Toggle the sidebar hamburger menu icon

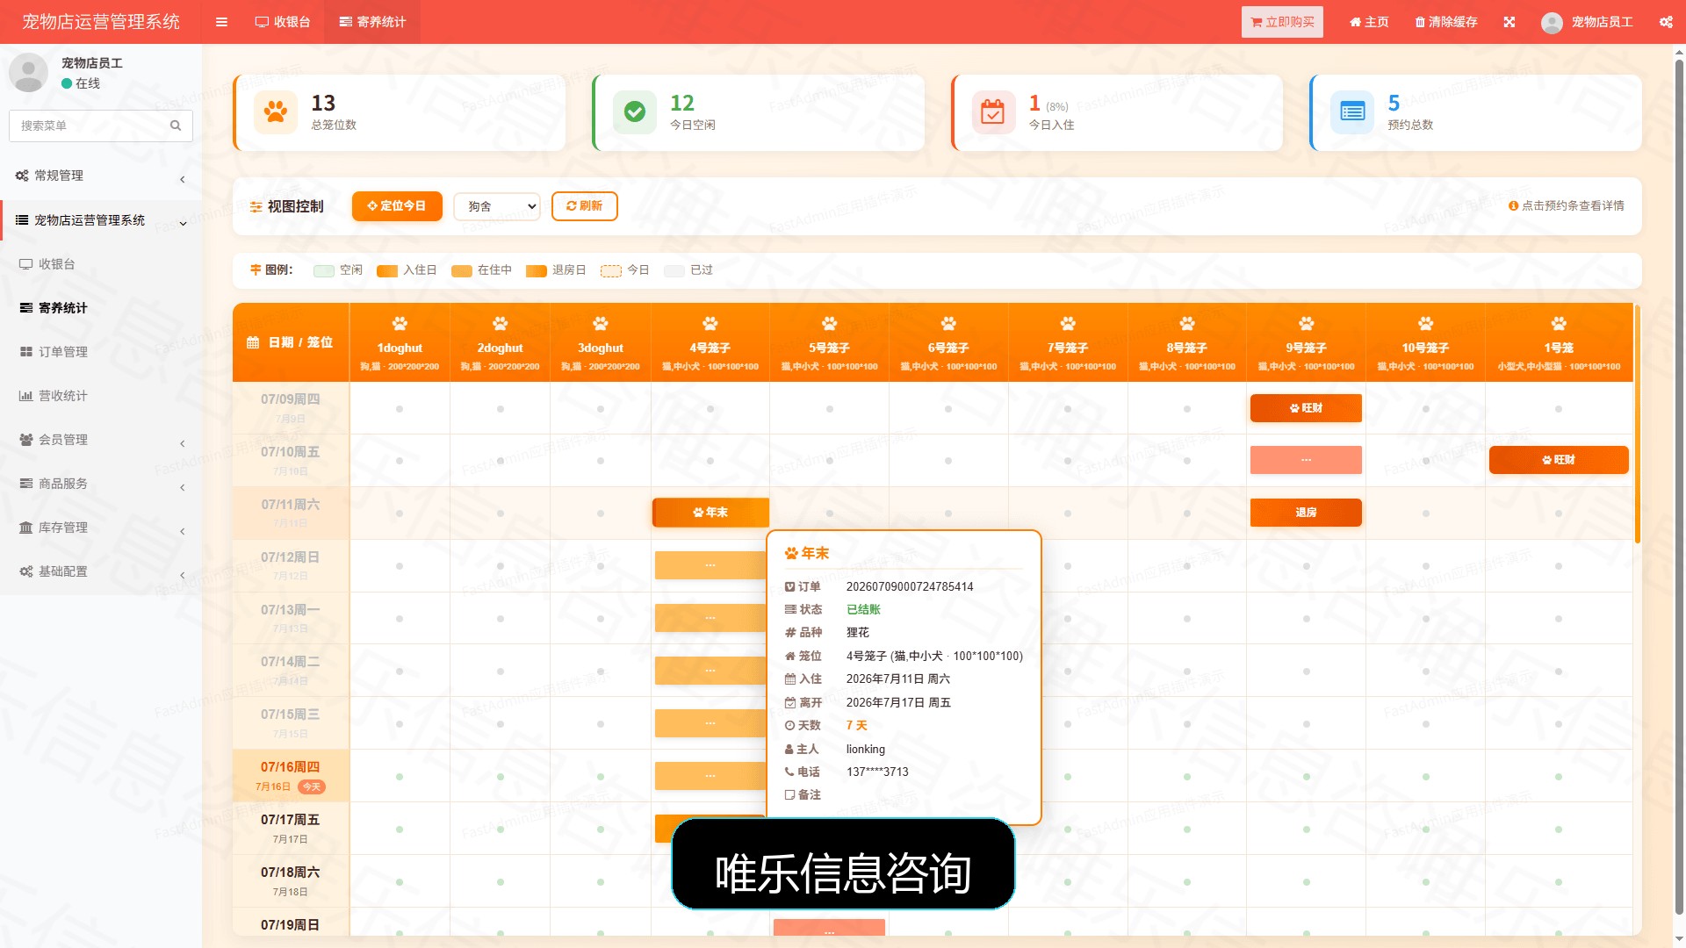click(x=221, y=22)
